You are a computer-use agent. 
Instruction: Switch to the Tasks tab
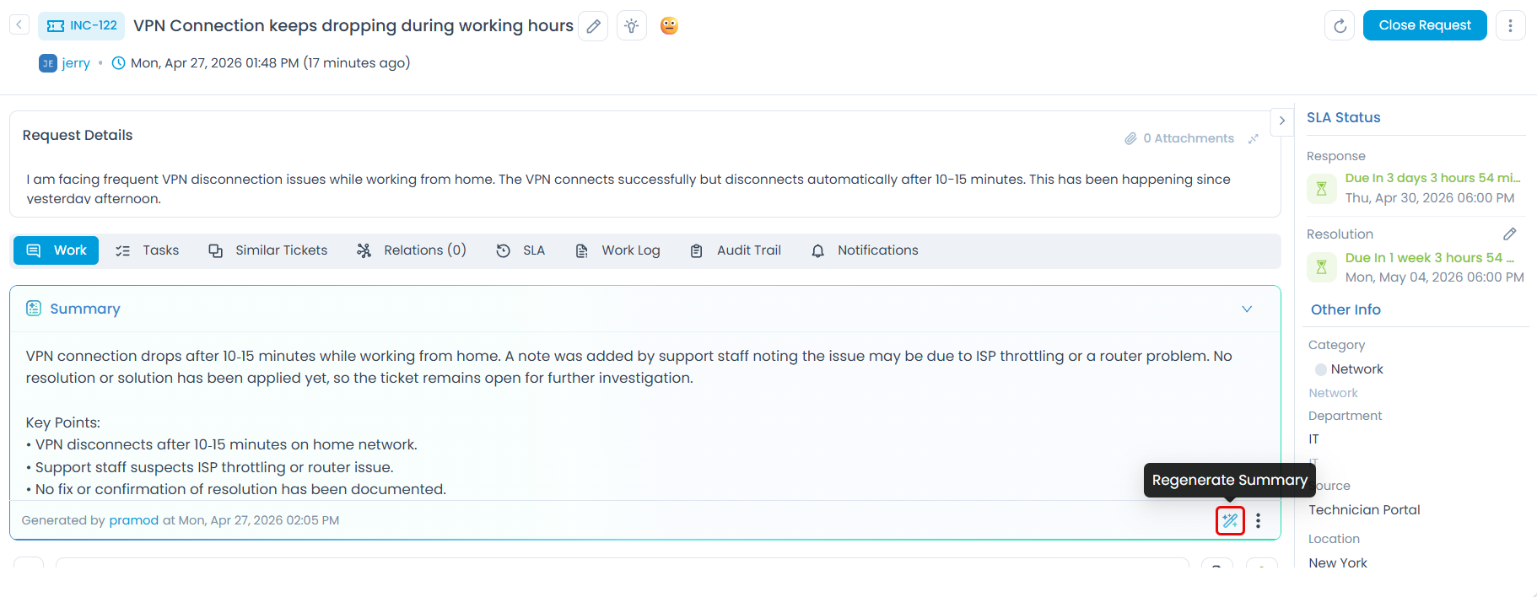[x=148, y=250]
